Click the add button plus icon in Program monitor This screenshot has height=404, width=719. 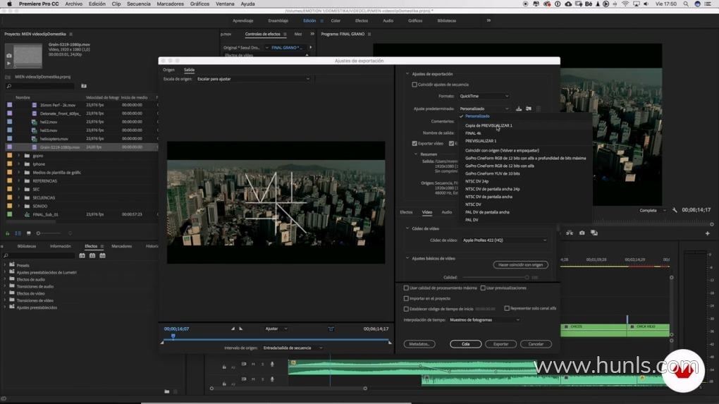(708, 233)
